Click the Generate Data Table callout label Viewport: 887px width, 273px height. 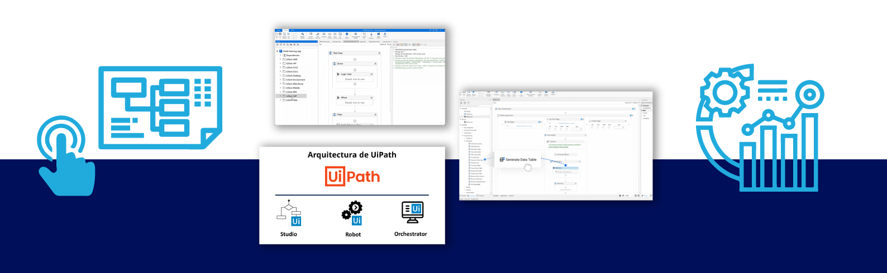521,160
